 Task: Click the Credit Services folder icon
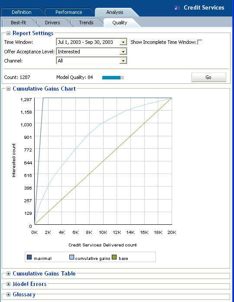[177, 8]
